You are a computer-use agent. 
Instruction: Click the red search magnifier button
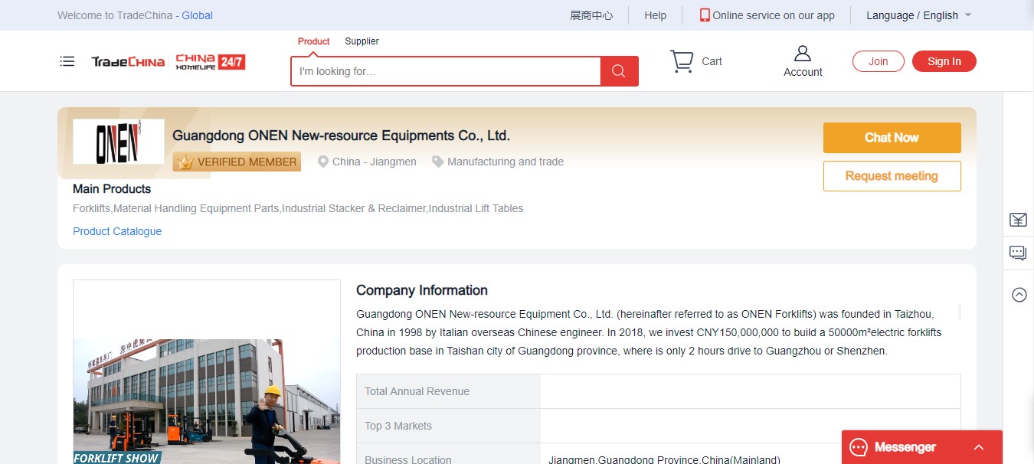[x=619, y=71]
